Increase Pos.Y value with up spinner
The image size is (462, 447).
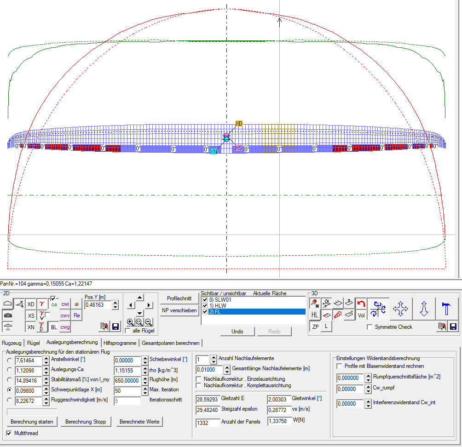(115, 302)
